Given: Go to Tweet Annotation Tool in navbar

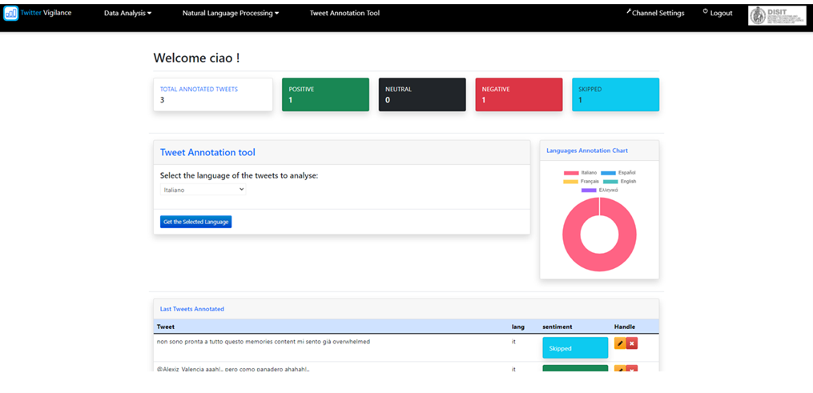Looking at the screenshot, I should coord(344,14).
